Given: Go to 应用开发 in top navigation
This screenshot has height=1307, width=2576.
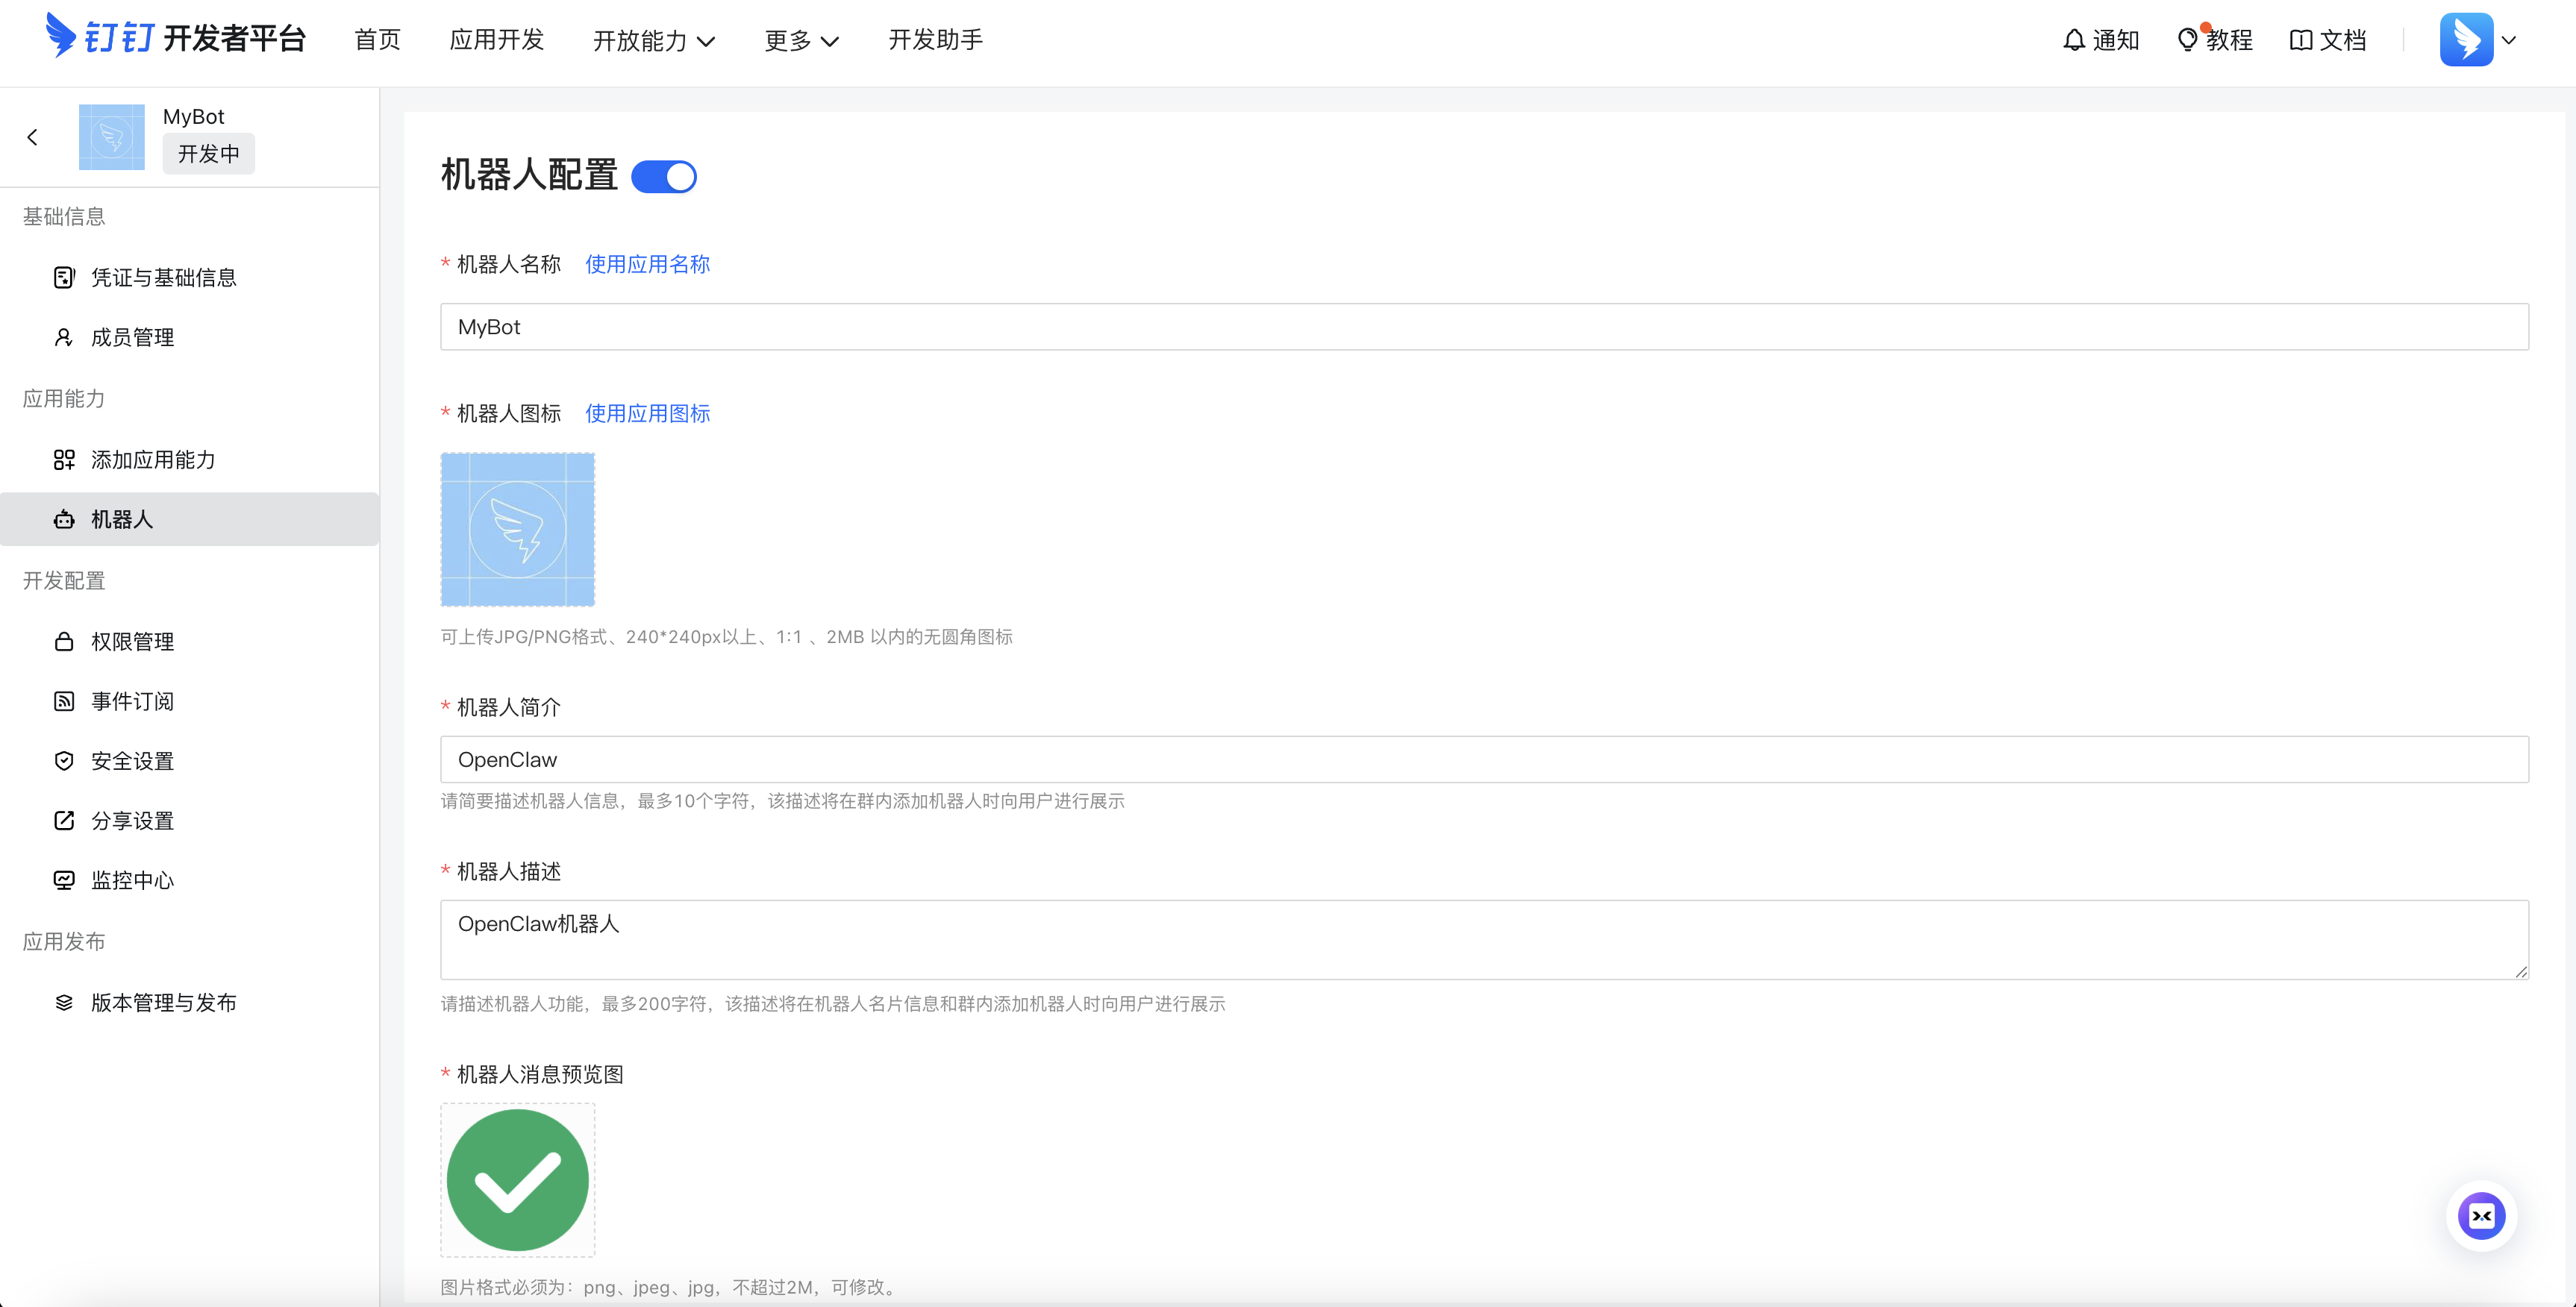Looking at the screenshot, I should [496, 40].
